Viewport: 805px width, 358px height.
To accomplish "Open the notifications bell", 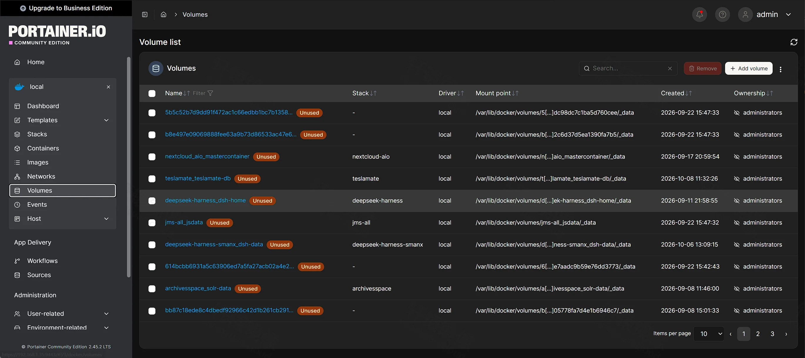I will pos(699,14).
